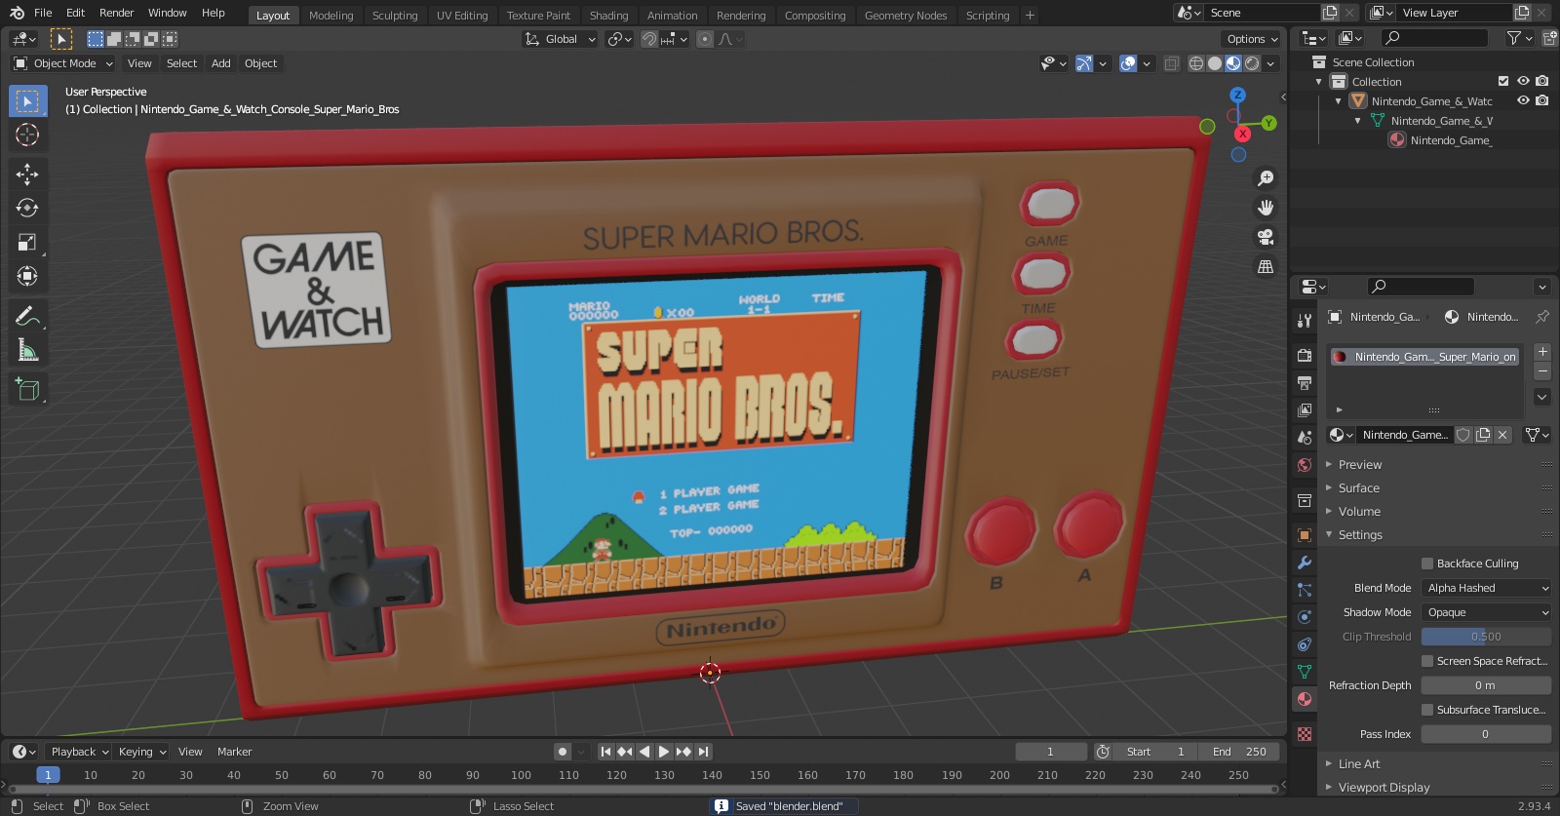Select the Annotate tool
The image size is (1560, 816).
[27, 316]
